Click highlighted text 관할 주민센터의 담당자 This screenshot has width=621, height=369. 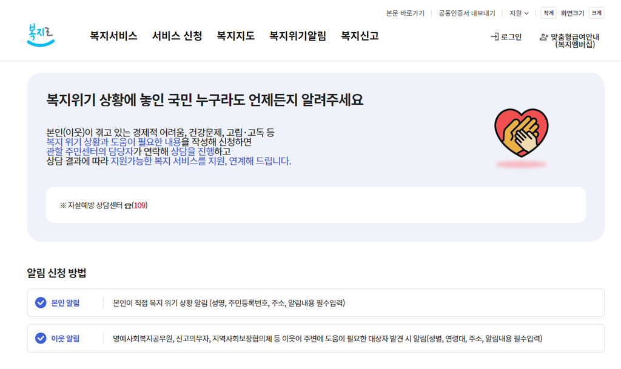click(x=90, y=151)
